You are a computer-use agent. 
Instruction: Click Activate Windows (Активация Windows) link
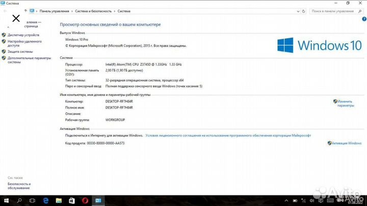[347, 143]
